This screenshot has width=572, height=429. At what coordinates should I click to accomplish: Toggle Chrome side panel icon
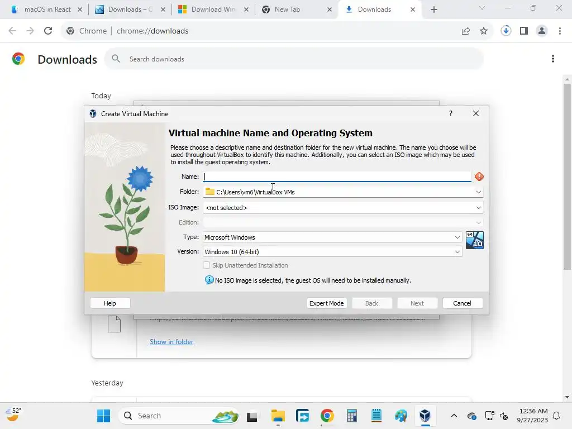524,31
